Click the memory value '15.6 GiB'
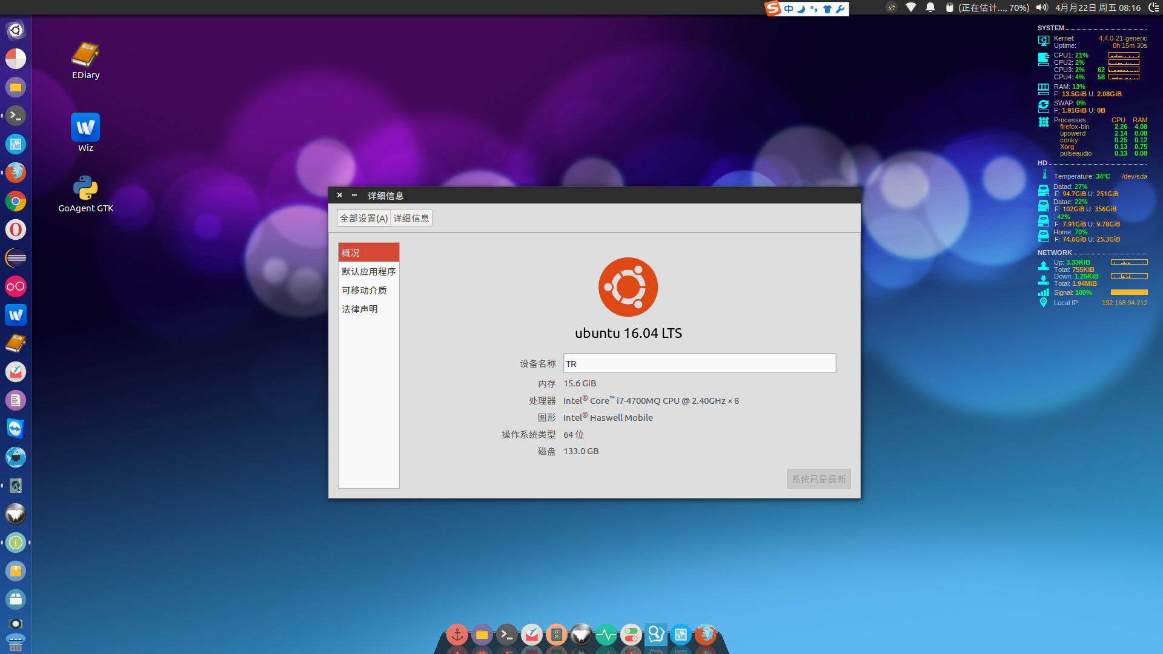The image size is (1163, 654). pyautogui.click(x=580, y=383)
